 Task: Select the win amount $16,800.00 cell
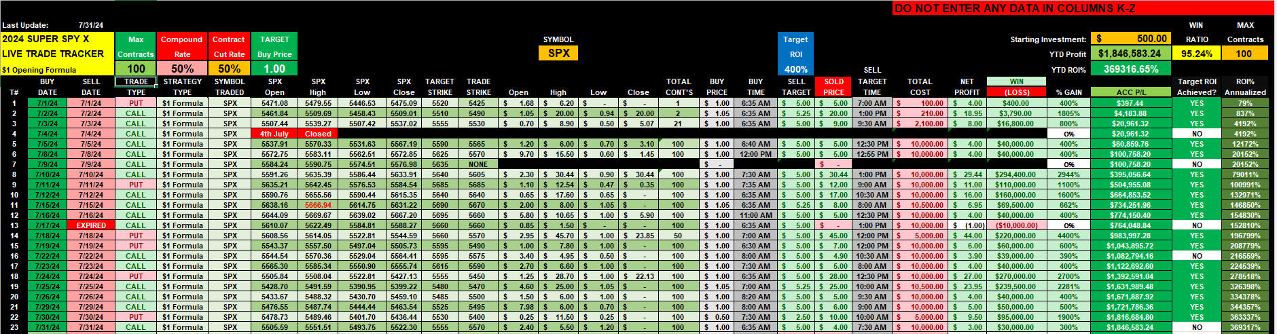pos(1017,124)
